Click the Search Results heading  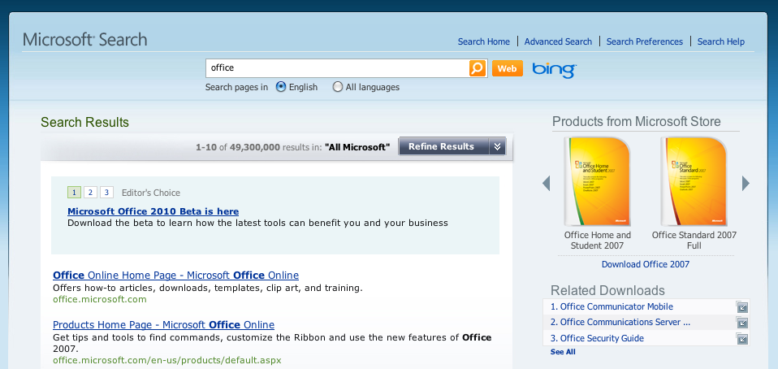(x=84, y=122)
